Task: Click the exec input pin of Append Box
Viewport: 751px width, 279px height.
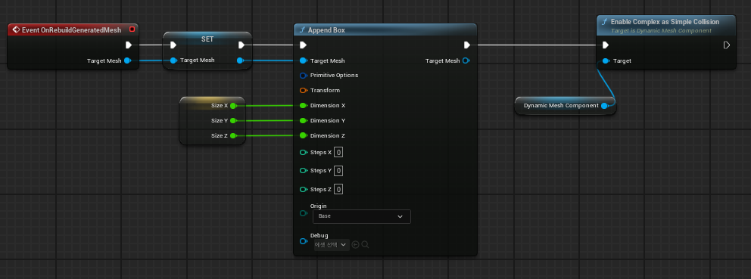Action: (x=303, y=45)
